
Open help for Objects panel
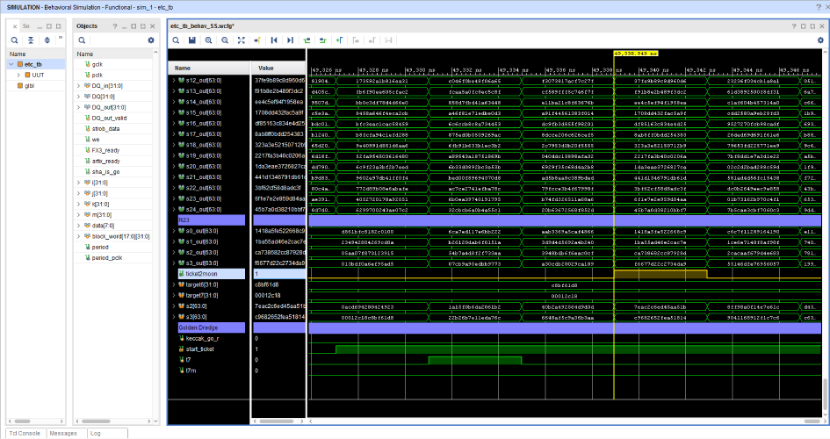click(114, 26)
